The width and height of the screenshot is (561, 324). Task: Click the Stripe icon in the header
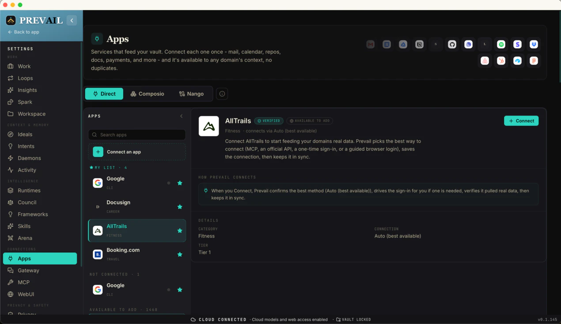coord(517,44)
